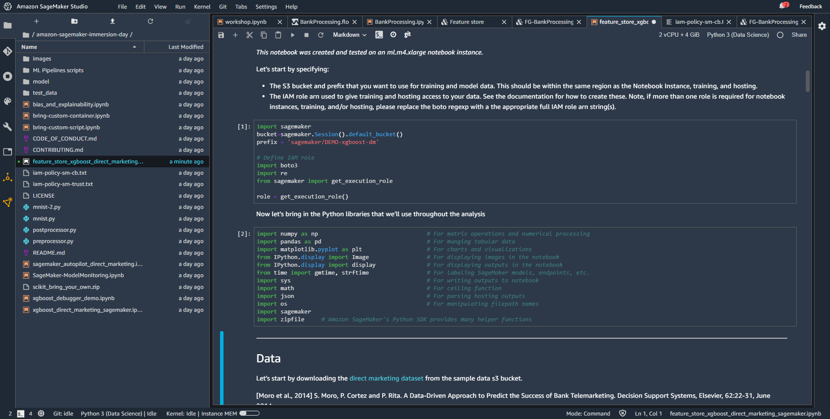Open the File Browser sidebar panel
Image resolution: width=830 pixels, height=419 pixels.
click(7, 26)
